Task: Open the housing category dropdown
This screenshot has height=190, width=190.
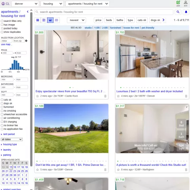Action: pyautogui.click(x=52, y=4)
